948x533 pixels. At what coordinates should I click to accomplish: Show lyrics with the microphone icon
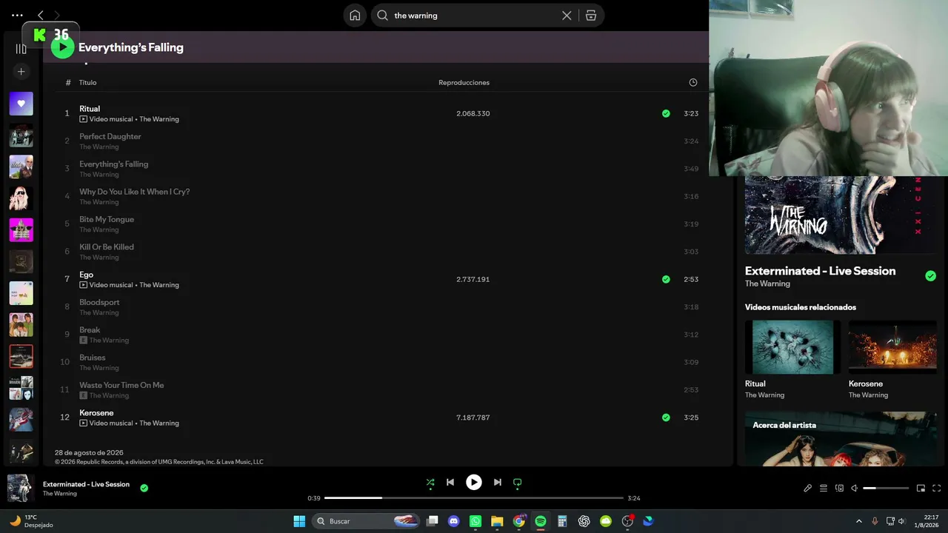point(808,489)
